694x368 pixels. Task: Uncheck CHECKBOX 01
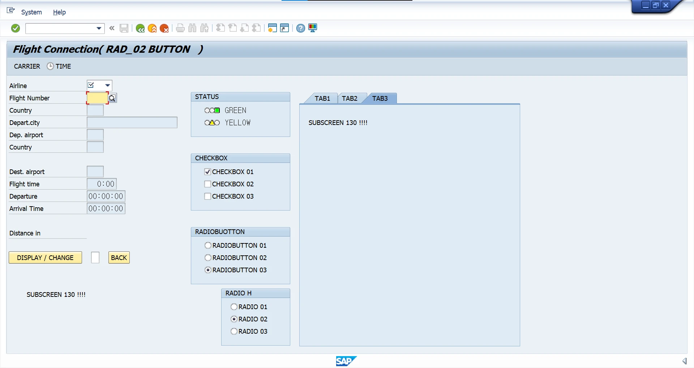point(208,172)
